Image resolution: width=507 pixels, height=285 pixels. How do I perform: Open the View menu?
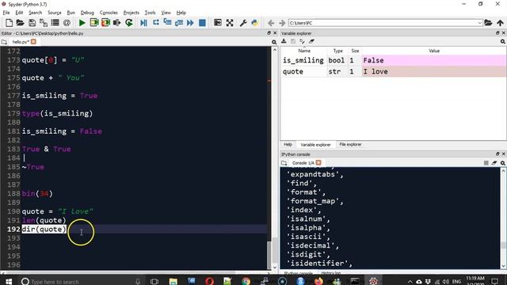pyautogui.click(x=166, y=13)
